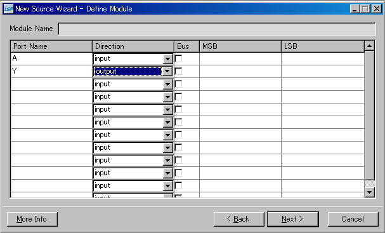The image size is (385, 233).
Task: Click the port table's scroll-up arrow
Action: [370, 46]
